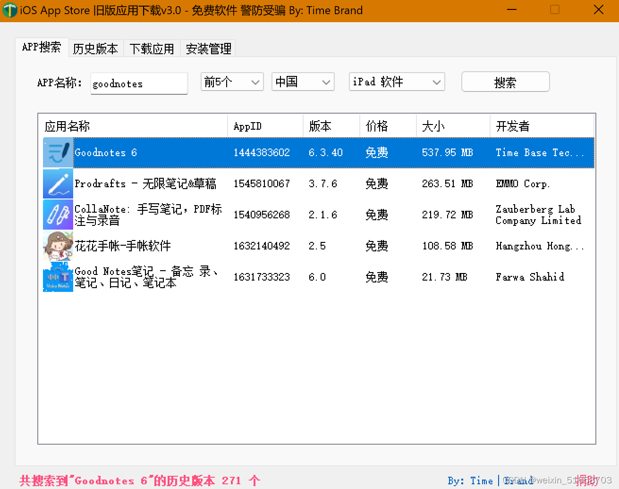Click the Time Brand logo in title bar
The height and width of the screenshot is (489, 619).
(9, 10)
